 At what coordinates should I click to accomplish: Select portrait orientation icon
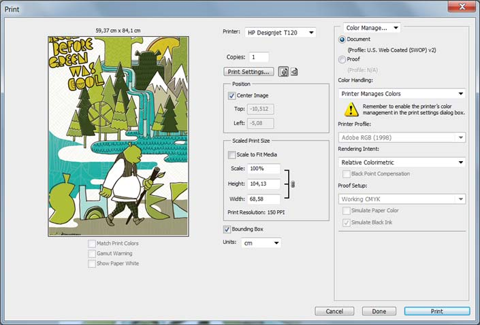(283, 72)
